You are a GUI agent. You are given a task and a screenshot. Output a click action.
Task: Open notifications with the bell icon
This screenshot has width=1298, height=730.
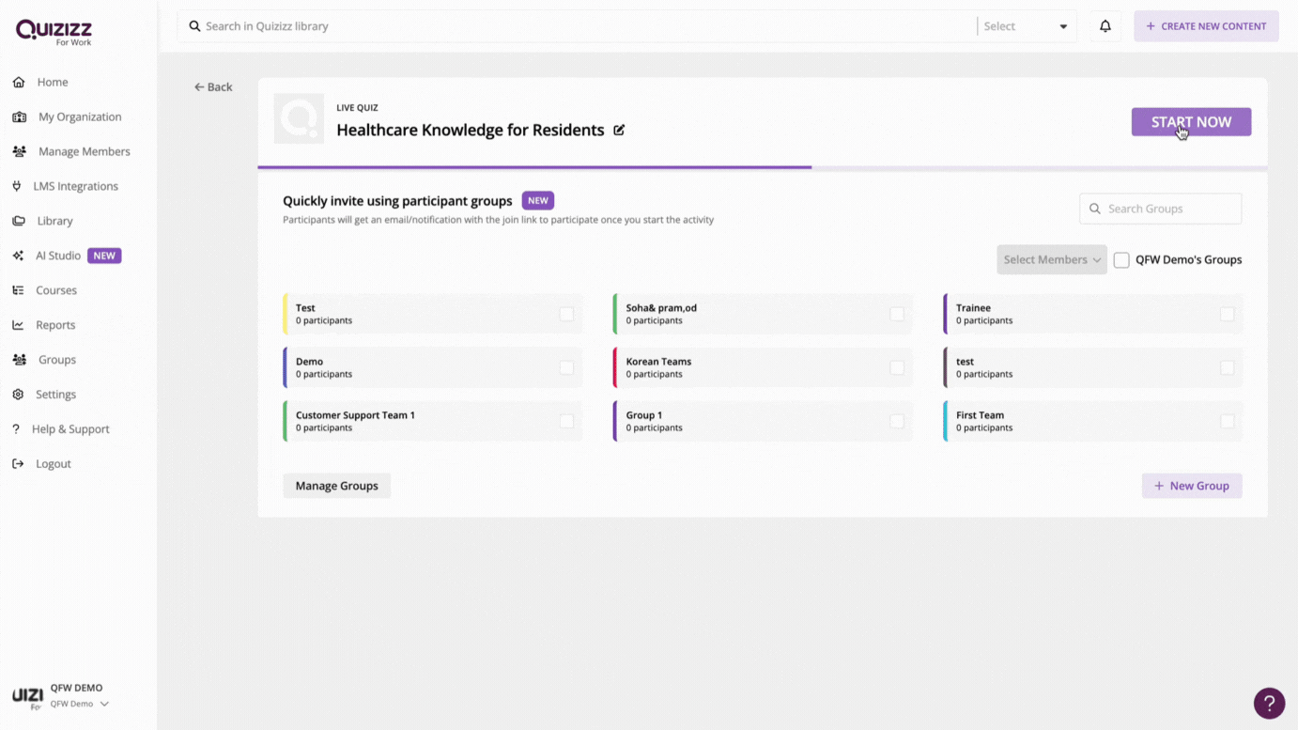coord(1105,26)
